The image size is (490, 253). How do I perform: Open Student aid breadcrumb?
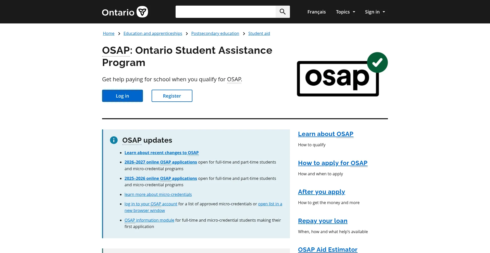click(259, 33)
